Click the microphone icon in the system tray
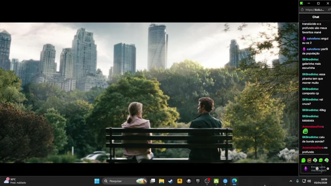This screenshot has width=331, height=186. (x=297, y=181)
